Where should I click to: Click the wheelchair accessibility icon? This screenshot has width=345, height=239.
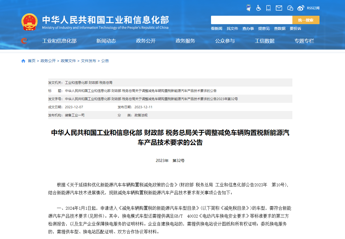258,8
